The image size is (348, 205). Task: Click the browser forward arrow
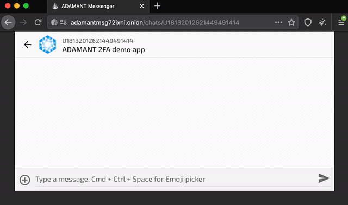23,22
